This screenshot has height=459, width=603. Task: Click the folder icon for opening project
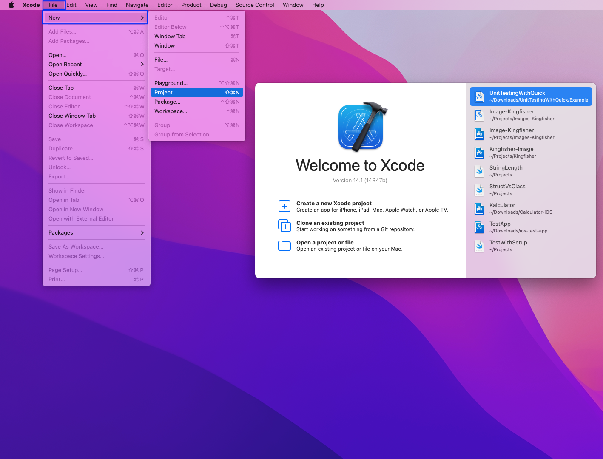[x=284, y=246]
